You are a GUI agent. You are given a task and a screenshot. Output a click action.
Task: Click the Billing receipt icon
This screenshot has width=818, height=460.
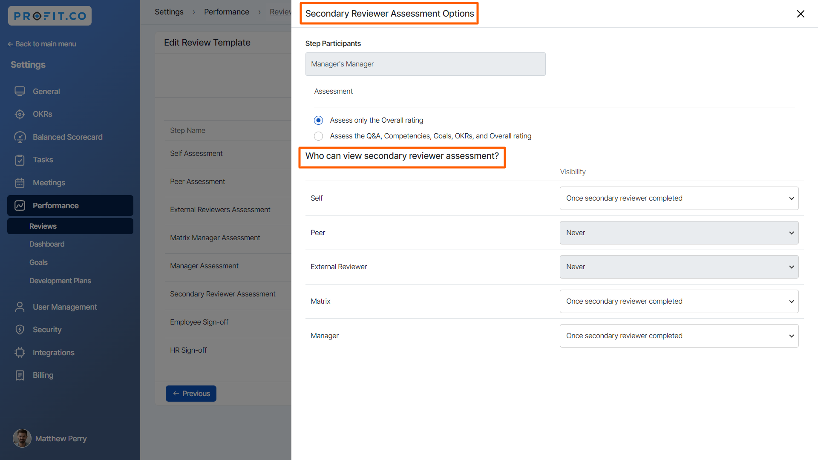point(20,375)
